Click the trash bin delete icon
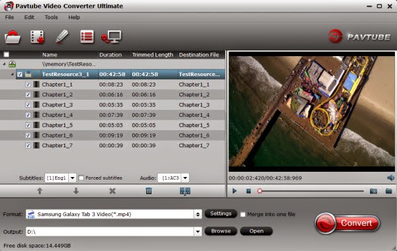 [x=149, y=191]
